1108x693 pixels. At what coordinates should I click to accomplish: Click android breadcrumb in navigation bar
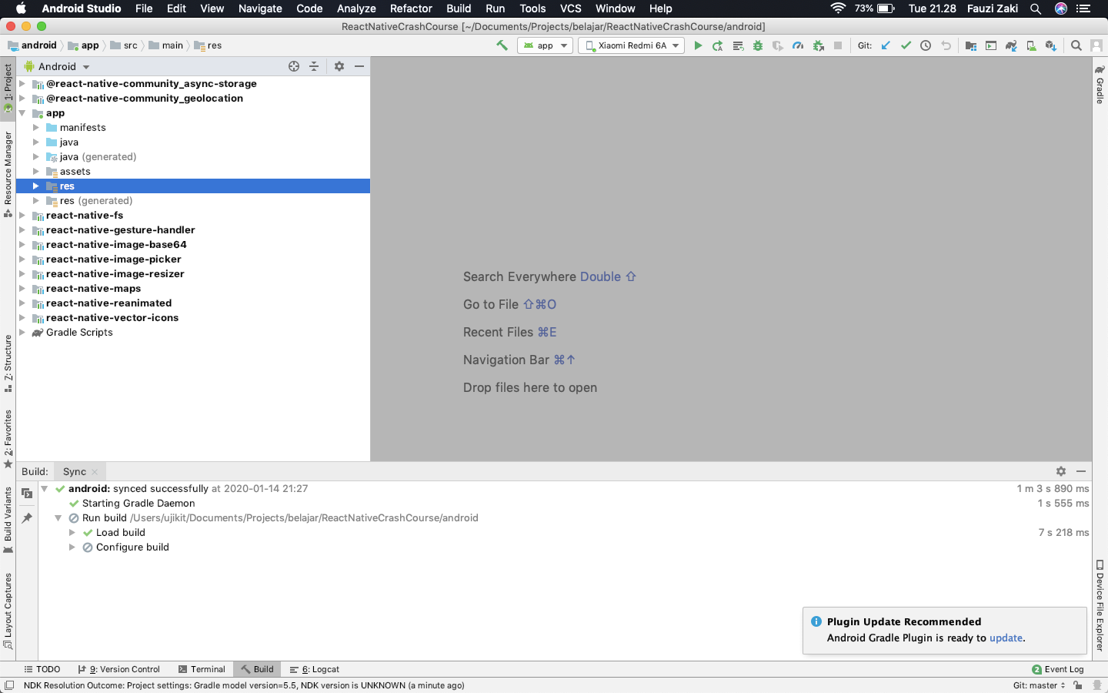click(x=32, y=45)
